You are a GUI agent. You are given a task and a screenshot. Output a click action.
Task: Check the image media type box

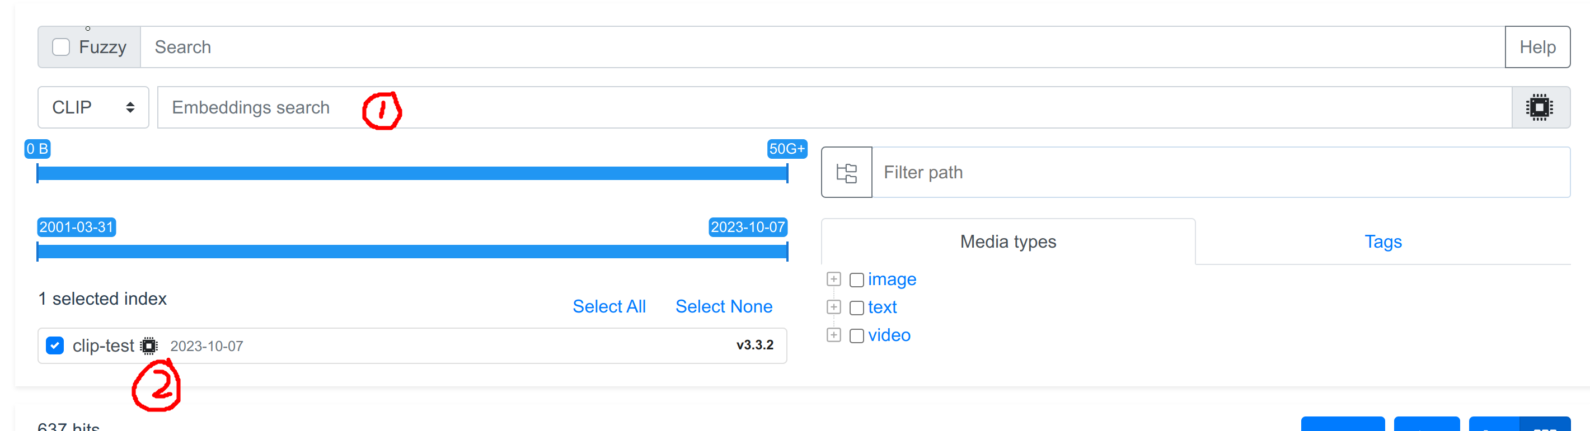[856, 280]
